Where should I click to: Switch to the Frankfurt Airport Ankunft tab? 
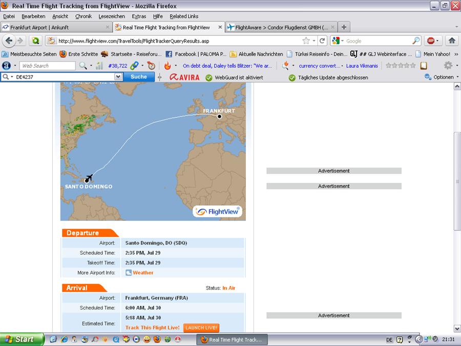(56, 27)
